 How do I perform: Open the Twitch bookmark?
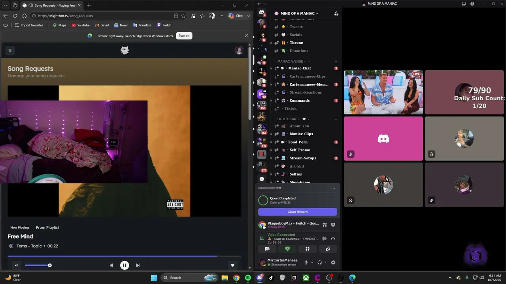[x=164, y=25]
